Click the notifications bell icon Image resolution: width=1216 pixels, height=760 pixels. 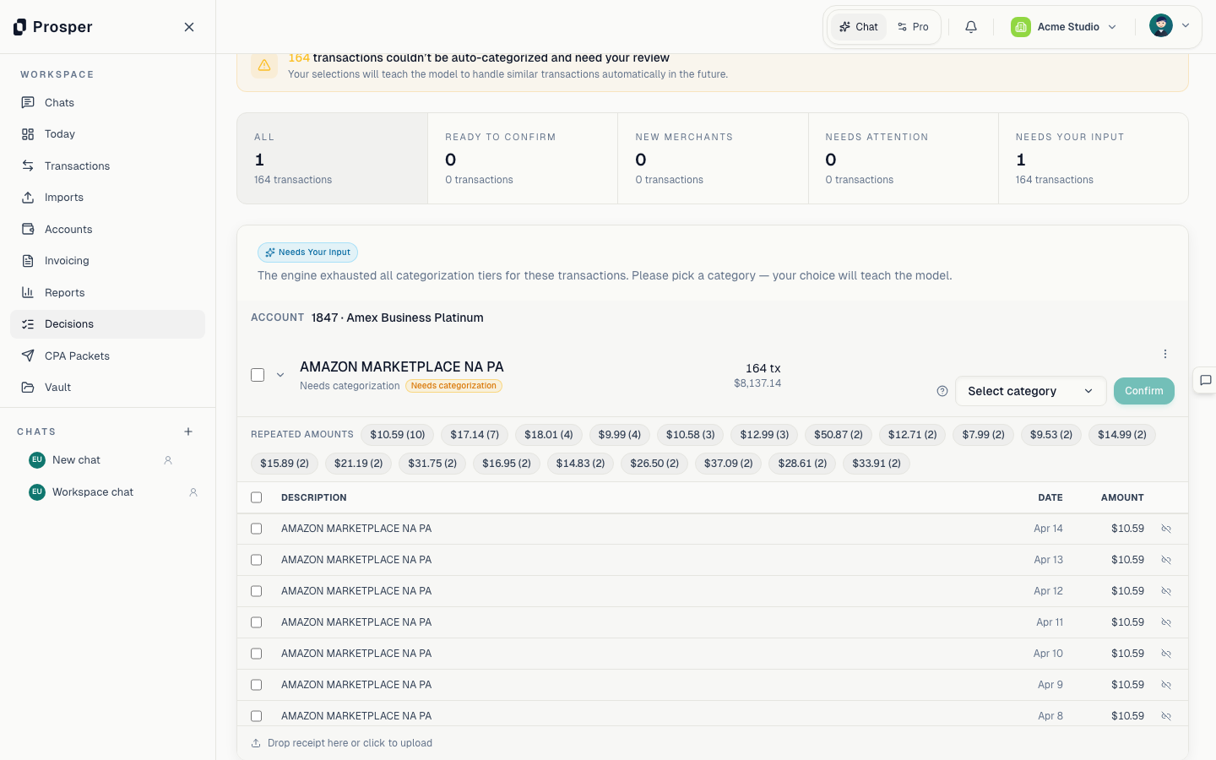coord(971,27)
